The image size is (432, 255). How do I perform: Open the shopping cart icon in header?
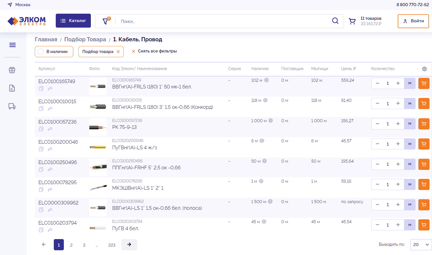[352, 21]
